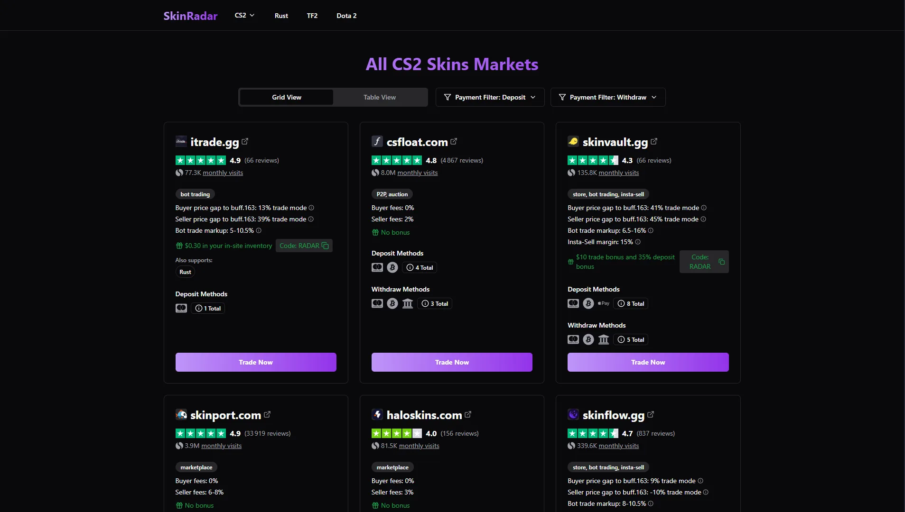Open csfloat.com external link icon
The image size is (905, 512).
coord(454,141)
